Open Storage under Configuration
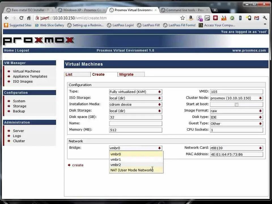 coord(20,106)
